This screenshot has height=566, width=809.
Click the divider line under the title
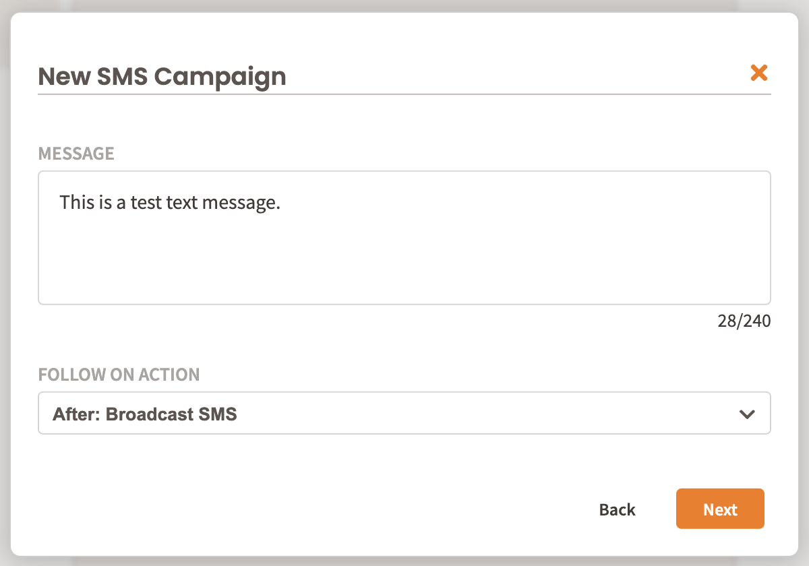coord(404,94)
